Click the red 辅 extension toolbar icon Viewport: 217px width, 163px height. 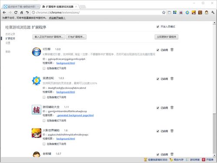coord(181,13)
